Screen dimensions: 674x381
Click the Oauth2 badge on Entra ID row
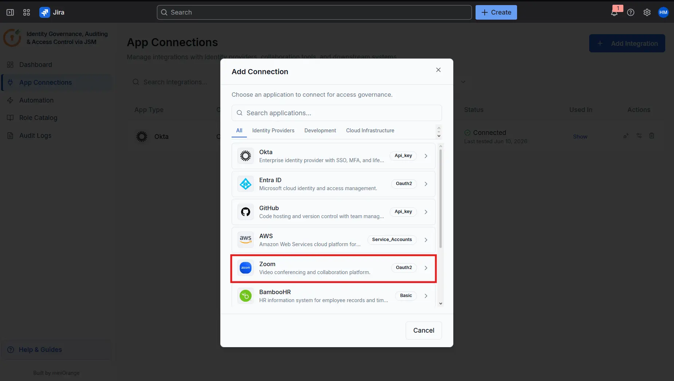[x=404, y=184]
